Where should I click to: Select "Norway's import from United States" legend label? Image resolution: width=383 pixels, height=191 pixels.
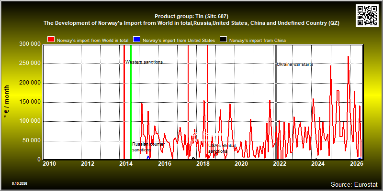(x=179, y=41)
